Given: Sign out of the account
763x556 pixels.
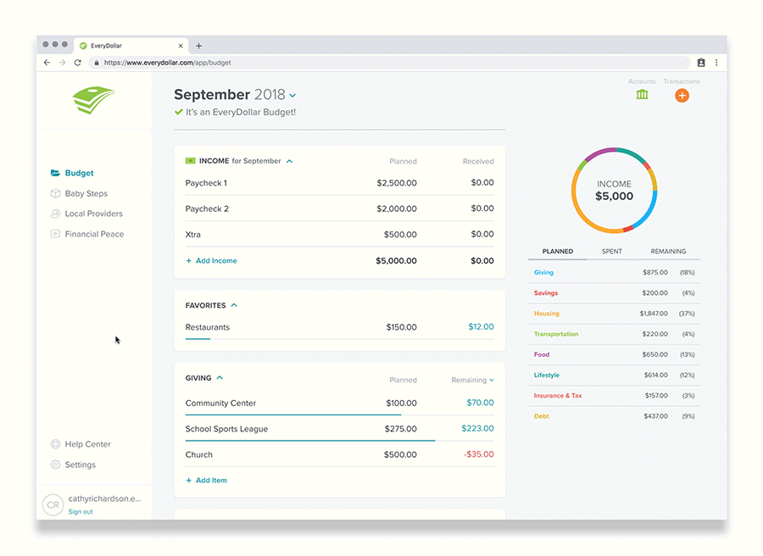Looking at the screenshot, I should click(x=81, y=512).
